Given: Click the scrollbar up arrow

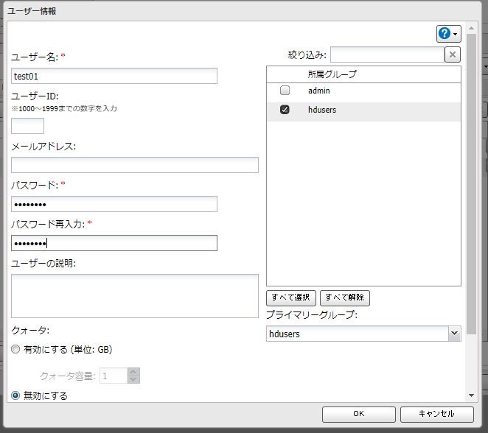Looking at the screenshot, I should (x=472, y=28).
